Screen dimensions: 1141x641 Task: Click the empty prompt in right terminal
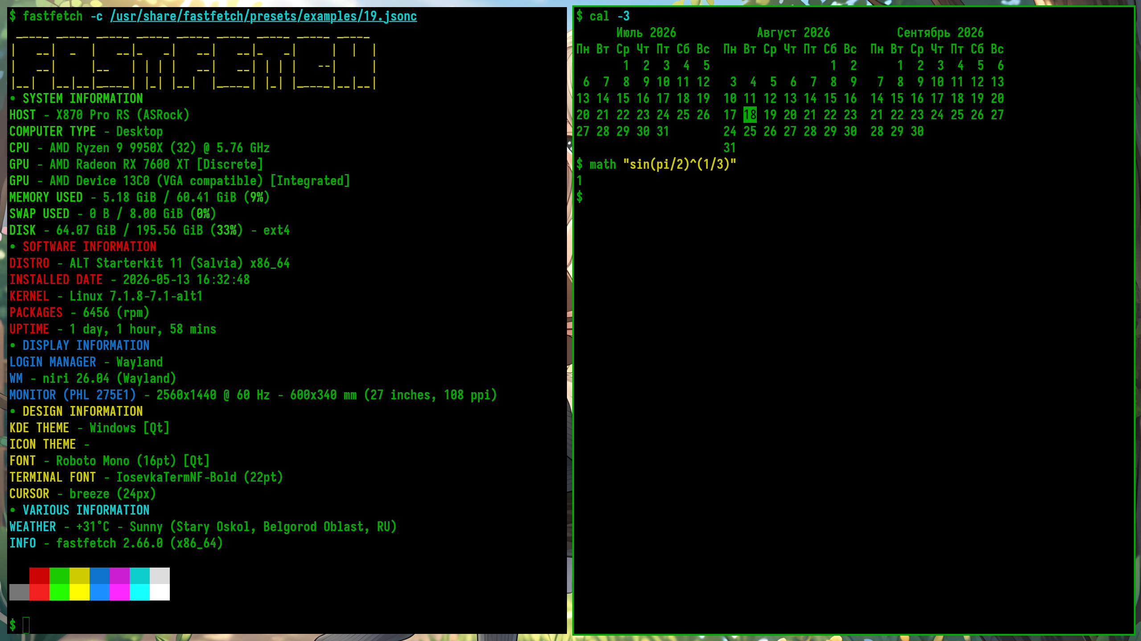pos(579,197)
